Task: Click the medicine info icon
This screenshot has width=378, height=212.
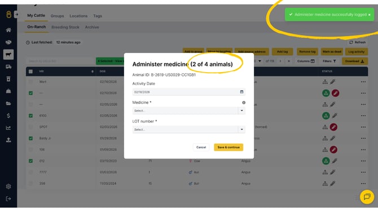Action: point(244,103)
